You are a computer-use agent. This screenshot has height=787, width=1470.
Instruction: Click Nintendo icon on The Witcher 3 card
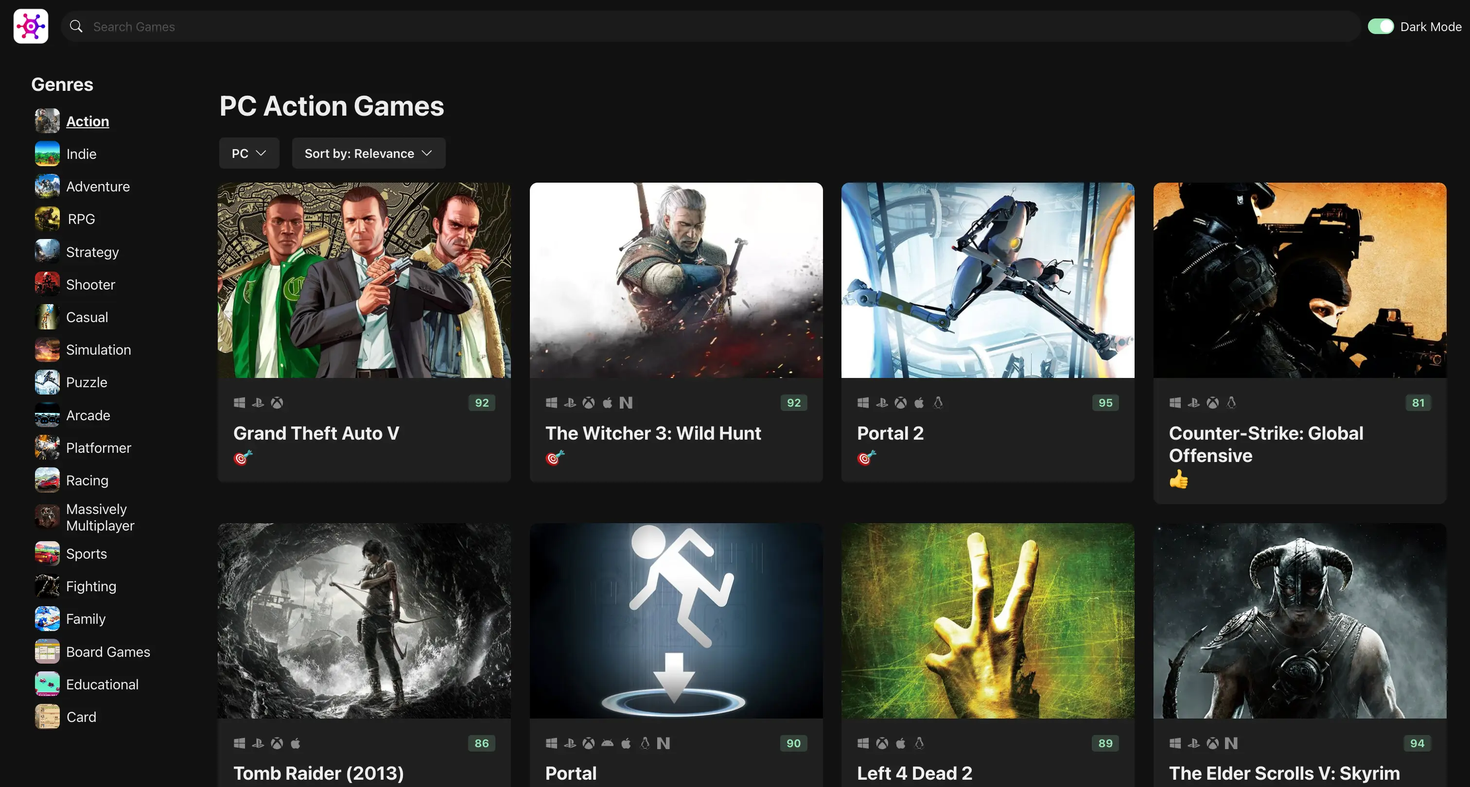click(626, 403)
